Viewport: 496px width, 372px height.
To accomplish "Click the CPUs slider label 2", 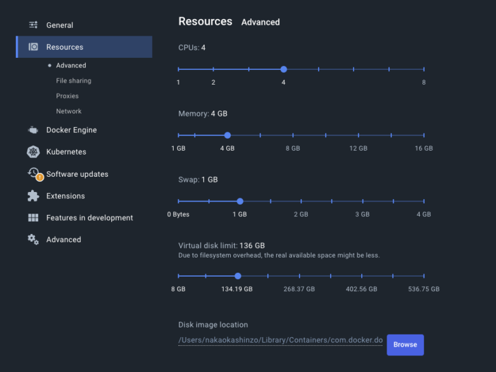I will pos(214,82).
